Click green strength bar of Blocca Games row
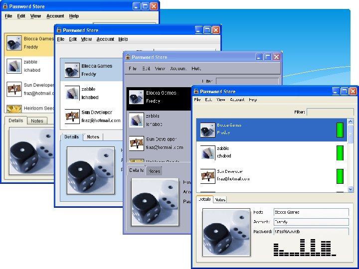The width and height of the screenshot is (359, 269). tap(340, 130)
